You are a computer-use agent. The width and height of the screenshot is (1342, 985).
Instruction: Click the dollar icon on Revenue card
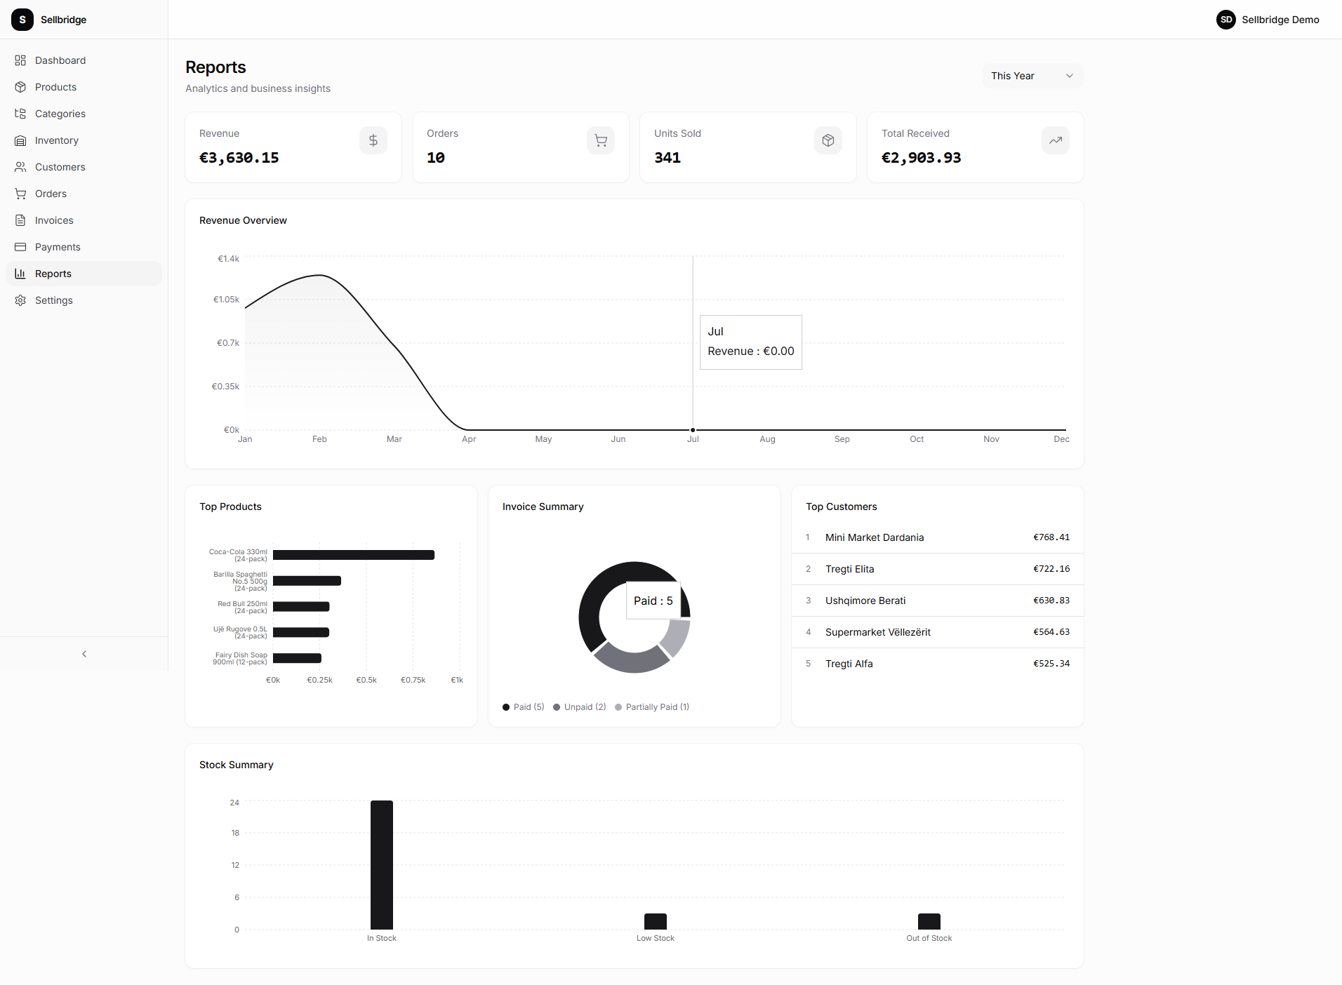pyautogui.click(x=373, y=140)
